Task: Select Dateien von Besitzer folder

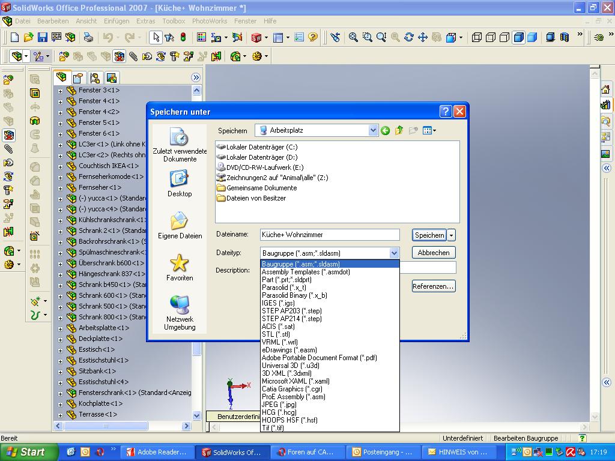Action: tap(252, 198)
